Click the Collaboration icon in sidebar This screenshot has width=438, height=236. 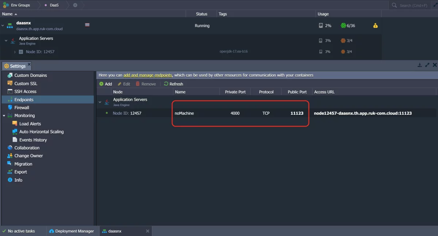(x=10, y=148)
